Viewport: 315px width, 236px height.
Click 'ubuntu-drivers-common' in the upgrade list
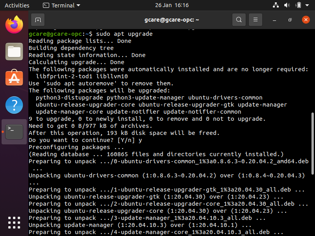pos(225,98)
